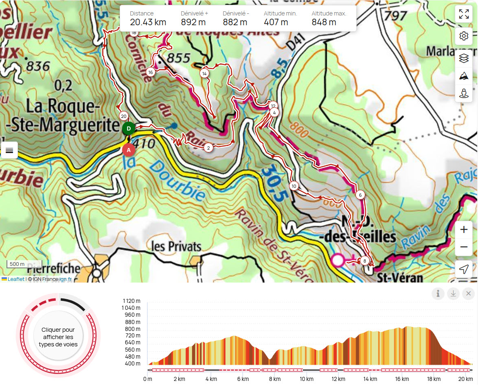This screenshot has width=478, height=385.
Task: Expand the left sidebar menu
Action: (9, 150)
